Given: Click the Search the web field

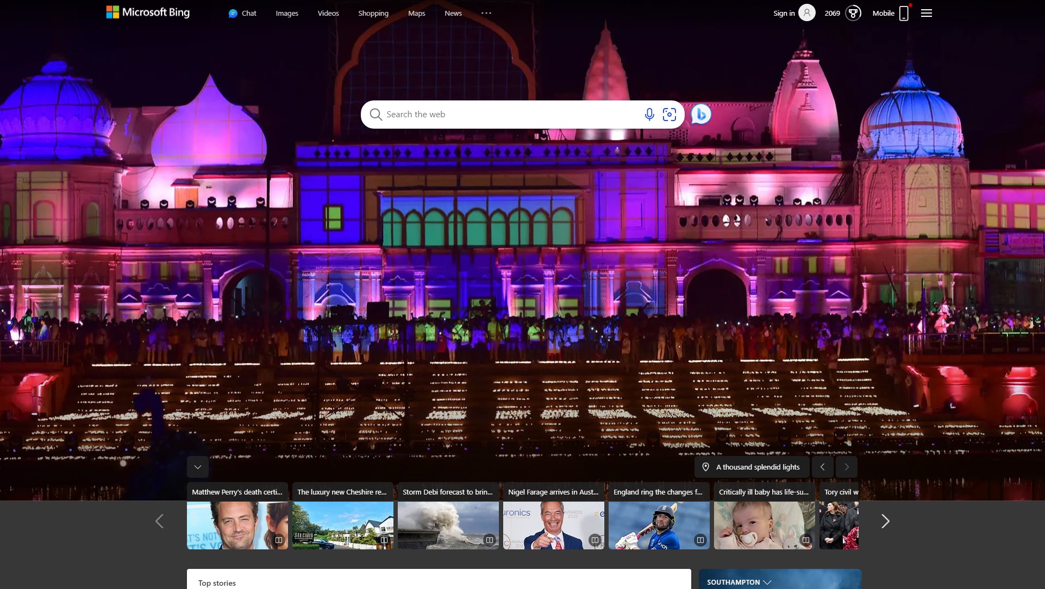Looking at the screenshot, I should click(511, 115).
